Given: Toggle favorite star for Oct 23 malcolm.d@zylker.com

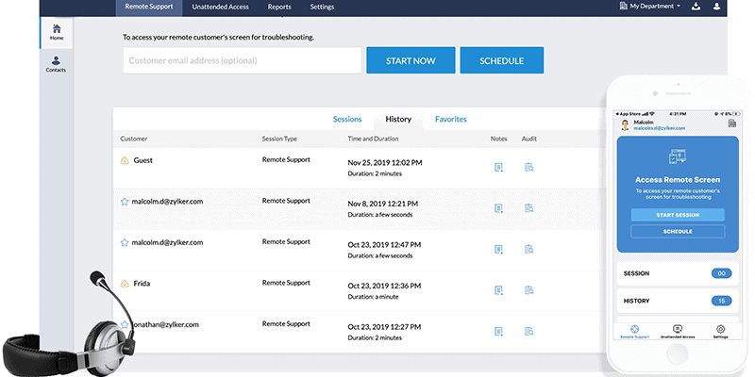Looking at the screenshot, I should (125, 242).
